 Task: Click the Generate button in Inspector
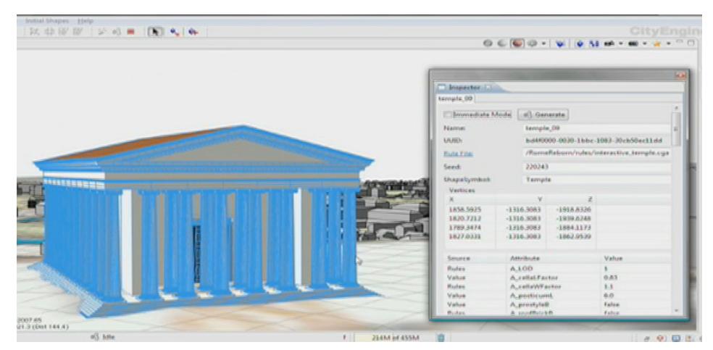coord(544,115)
